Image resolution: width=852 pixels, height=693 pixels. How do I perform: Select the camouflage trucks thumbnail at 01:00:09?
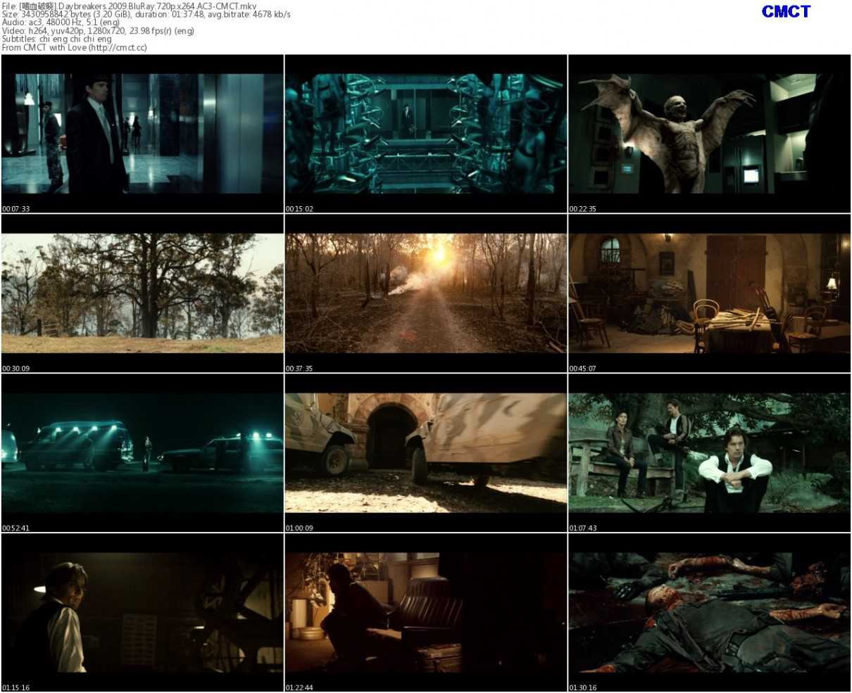pos(426,453)
